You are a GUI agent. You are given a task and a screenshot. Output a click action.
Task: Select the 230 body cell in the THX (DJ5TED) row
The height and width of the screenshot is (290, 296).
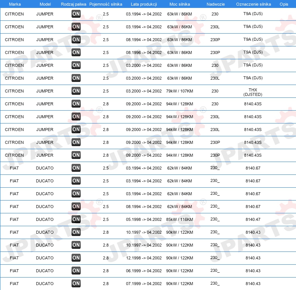pyautogui.click(x=215, y=91)
